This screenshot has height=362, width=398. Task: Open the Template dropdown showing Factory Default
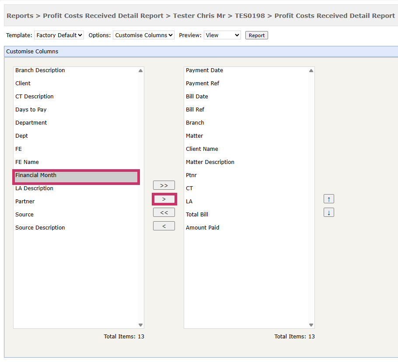pos(59,35)
